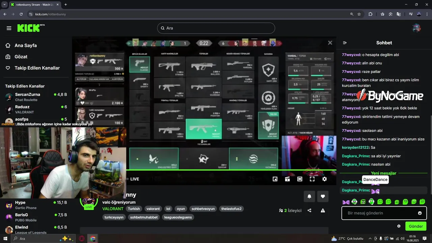Toggle the follow heart button
The width and height of the screenshot is (432, 243).
(x=323, y=196)
